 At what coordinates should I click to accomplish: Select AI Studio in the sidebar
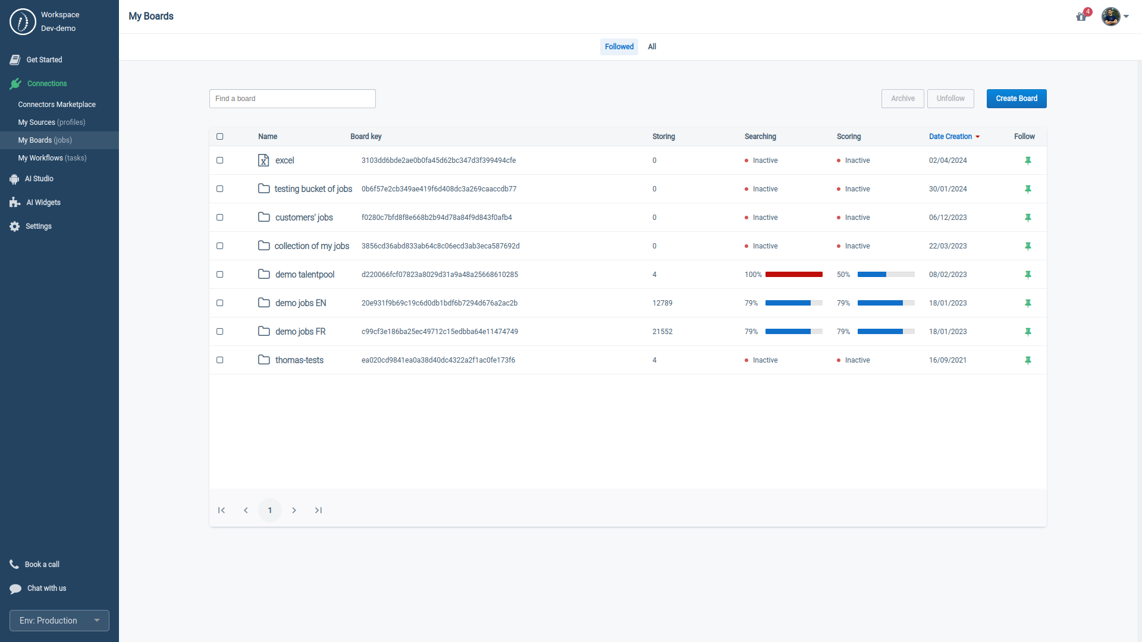(38, 178)
